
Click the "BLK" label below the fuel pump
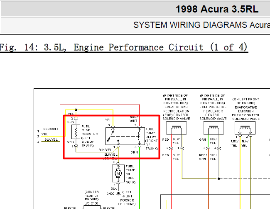pos(114,189)
